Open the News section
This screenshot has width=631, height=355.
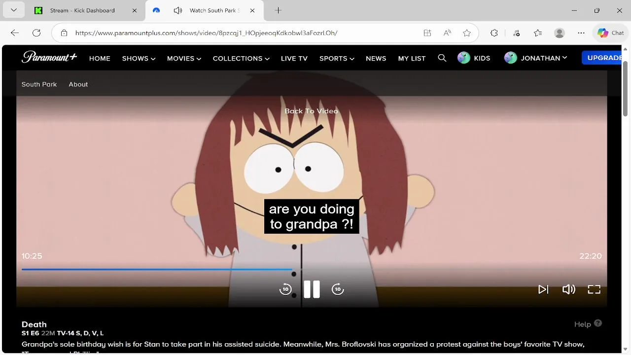coord(376,58)
